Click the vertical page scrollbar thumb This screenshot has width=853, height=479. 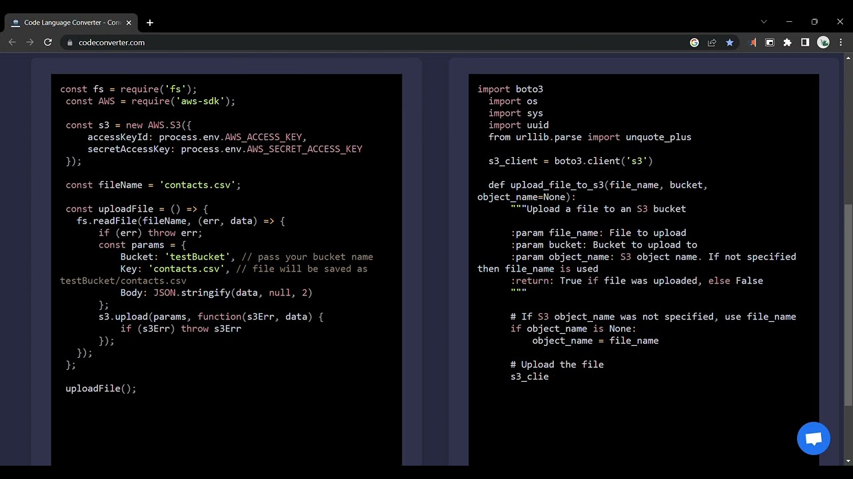pyautogui.click(x=848, y=304)
